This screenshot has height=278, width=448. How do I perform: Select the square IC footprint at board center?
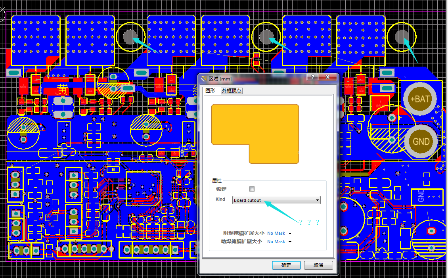click(143, 189)
